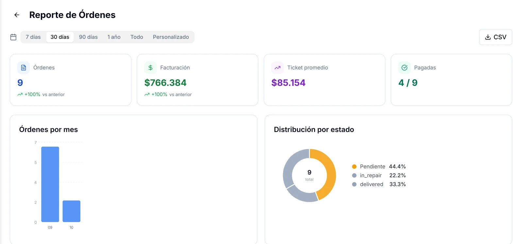The image size is (523, 244).
Task: Select the 30 días range
Action: [60, 37]
